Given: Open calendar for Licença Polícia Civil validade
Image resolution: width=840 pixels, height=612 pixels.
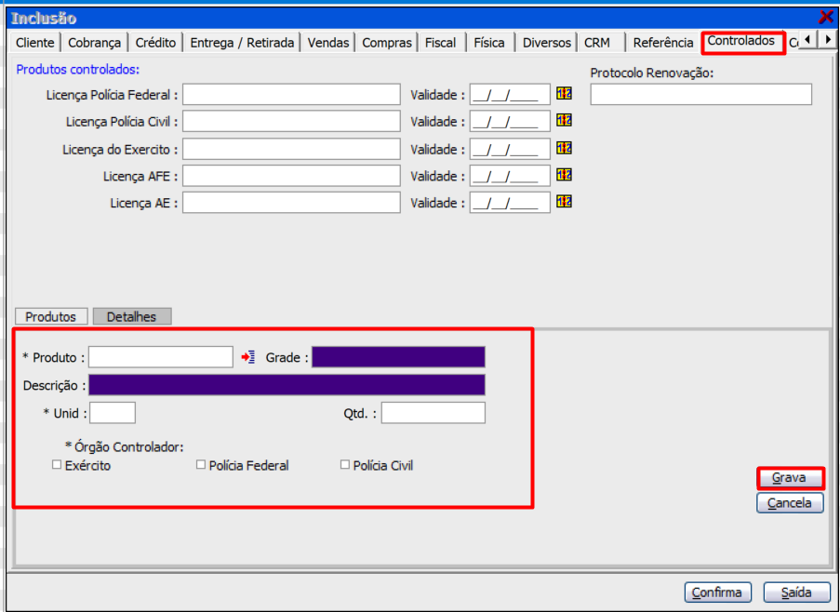Looking at the screenshot, I should pyautogui.click(x=564, y=121).
